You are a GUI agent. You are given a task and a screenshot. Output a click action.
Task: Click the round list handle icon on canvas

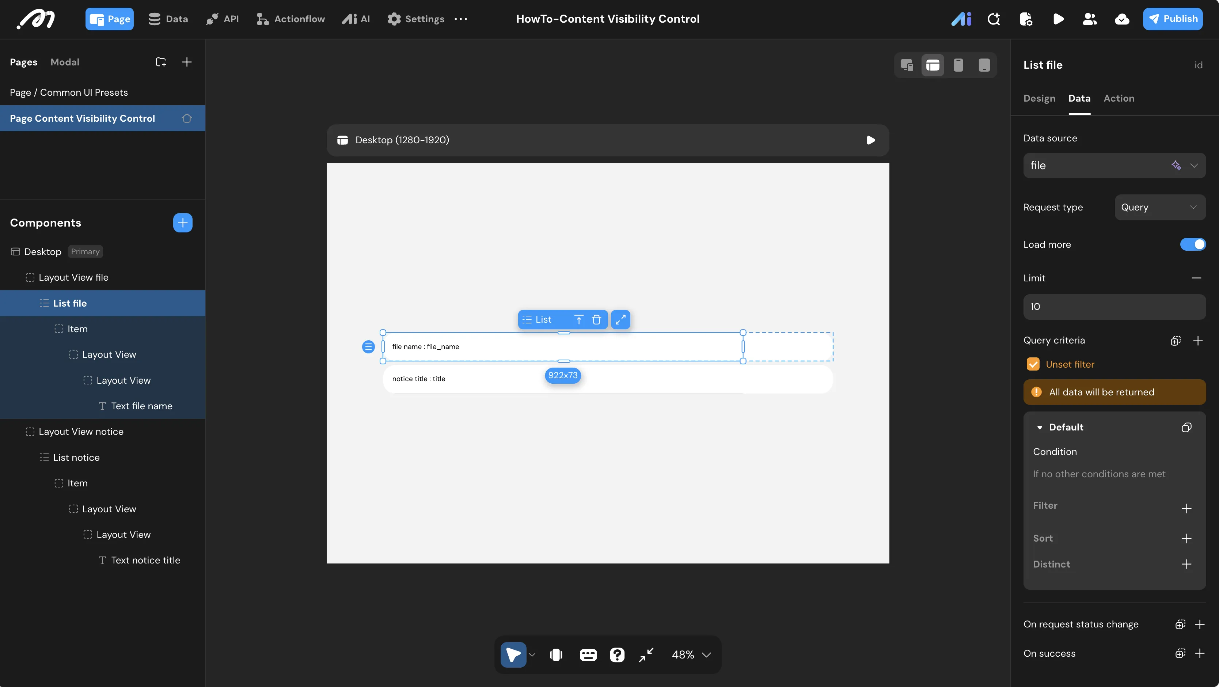click(368, 347)
